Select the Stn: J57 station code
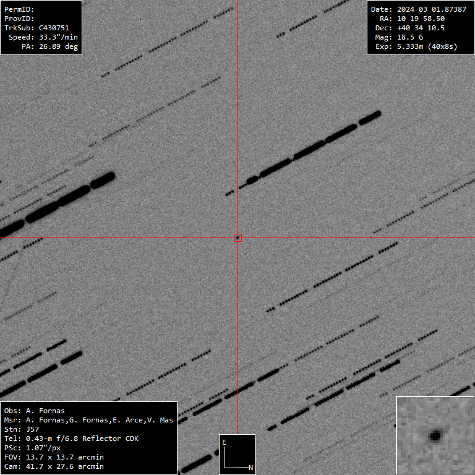 pyautogui.click(x=21, y=429)
